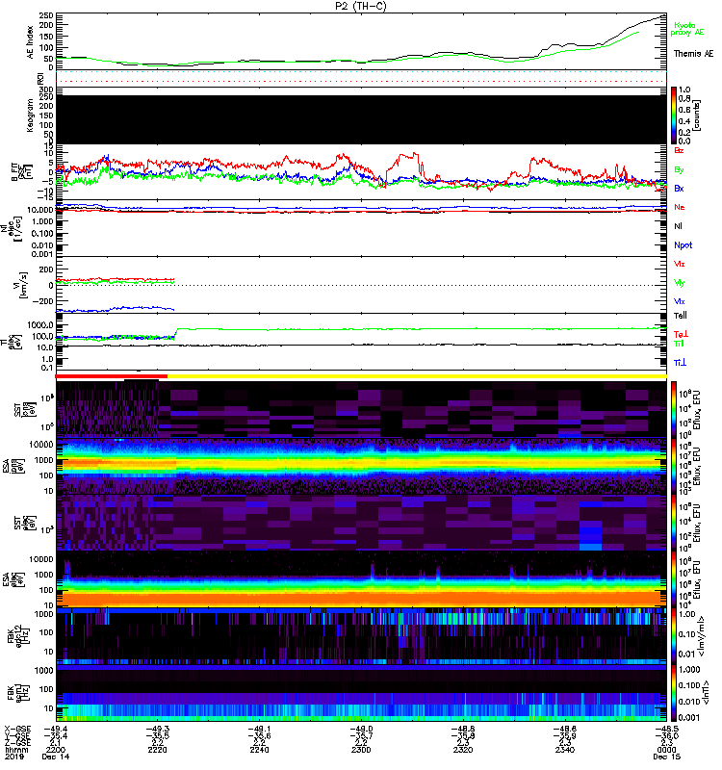Viewport: 722px width, 770px height.
Task: Click the black "Ni" legend entry
Action: [x=678, y=226]
